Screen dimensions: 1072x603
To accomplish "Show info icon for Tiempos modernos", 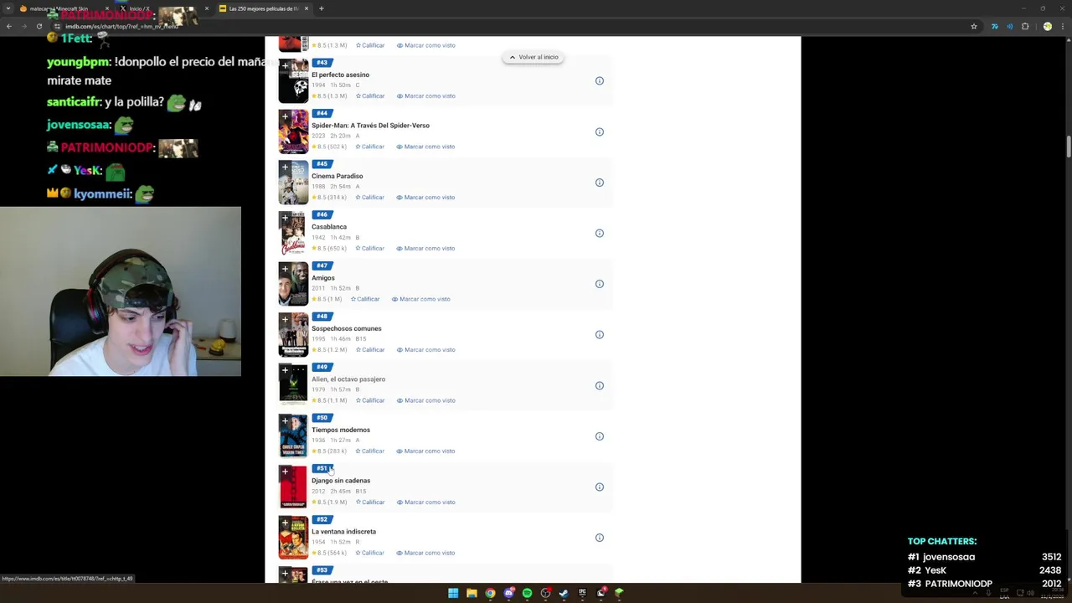I will click(599, 436).
